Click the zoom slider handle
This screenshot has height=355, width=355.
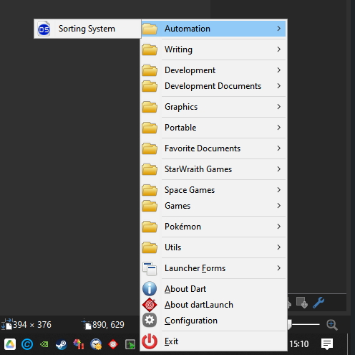pyautogui.click(x=289, y=324)
